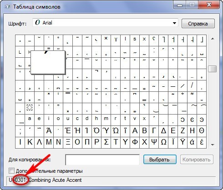Click the Выбрать button
Image resolution: width=223 pixels, height=190 pixels.
(160, 160)
